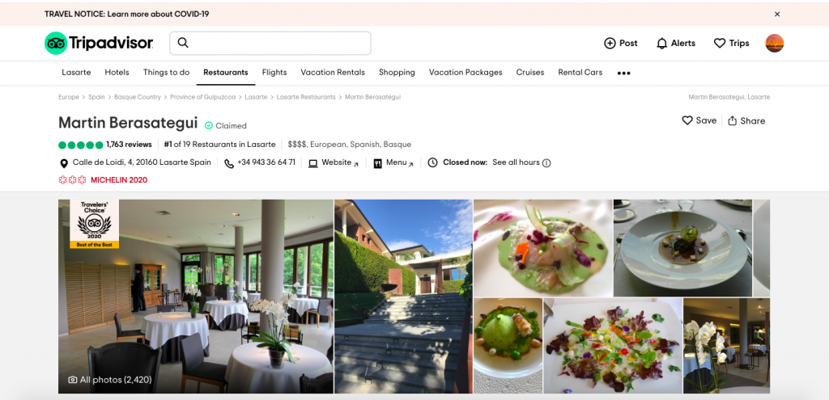Click the magnifying glass search icon
Image resolution: width=829 pixels, height=400 pixels.
pyautogui.click(x=183, y=43)
